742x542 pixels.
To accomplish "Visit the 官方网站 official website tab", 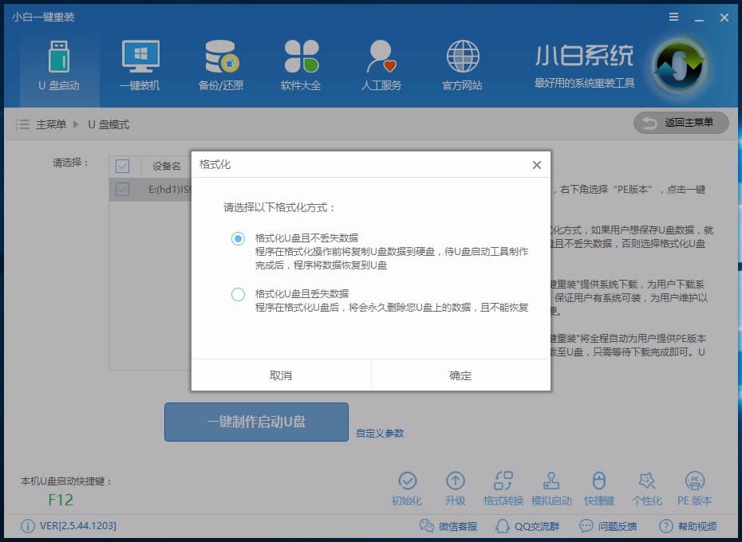I will coord(461,62).
